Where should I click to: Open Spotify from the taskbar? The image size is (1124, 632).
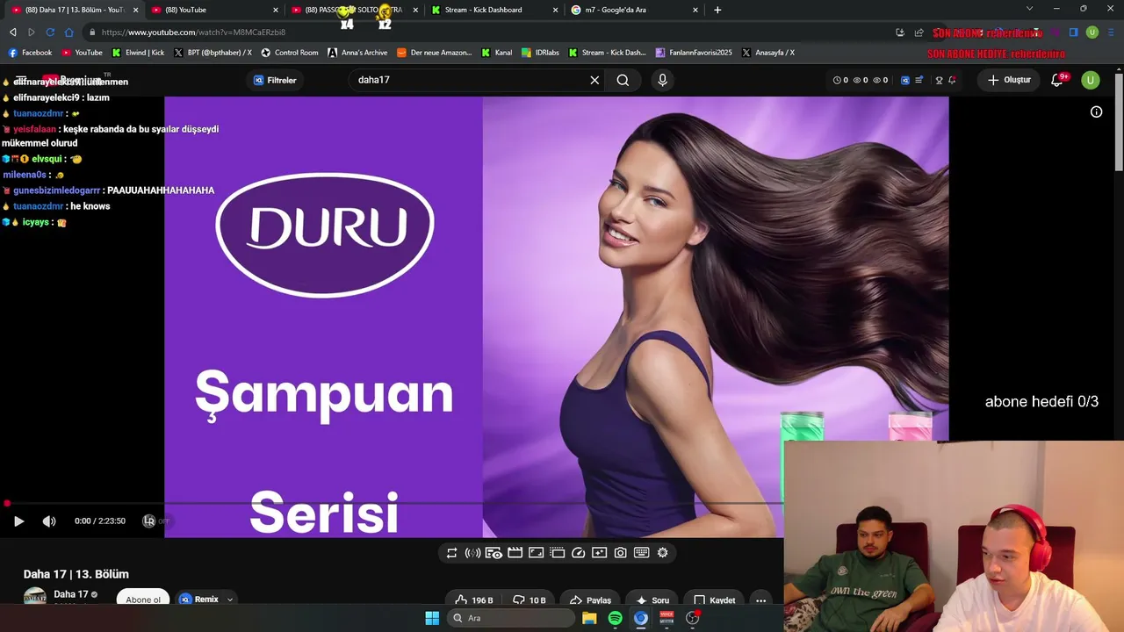click(615, 618)
